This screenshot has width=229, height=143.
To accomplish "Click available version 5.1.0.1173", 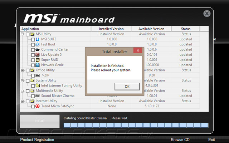I will point(152,106).
